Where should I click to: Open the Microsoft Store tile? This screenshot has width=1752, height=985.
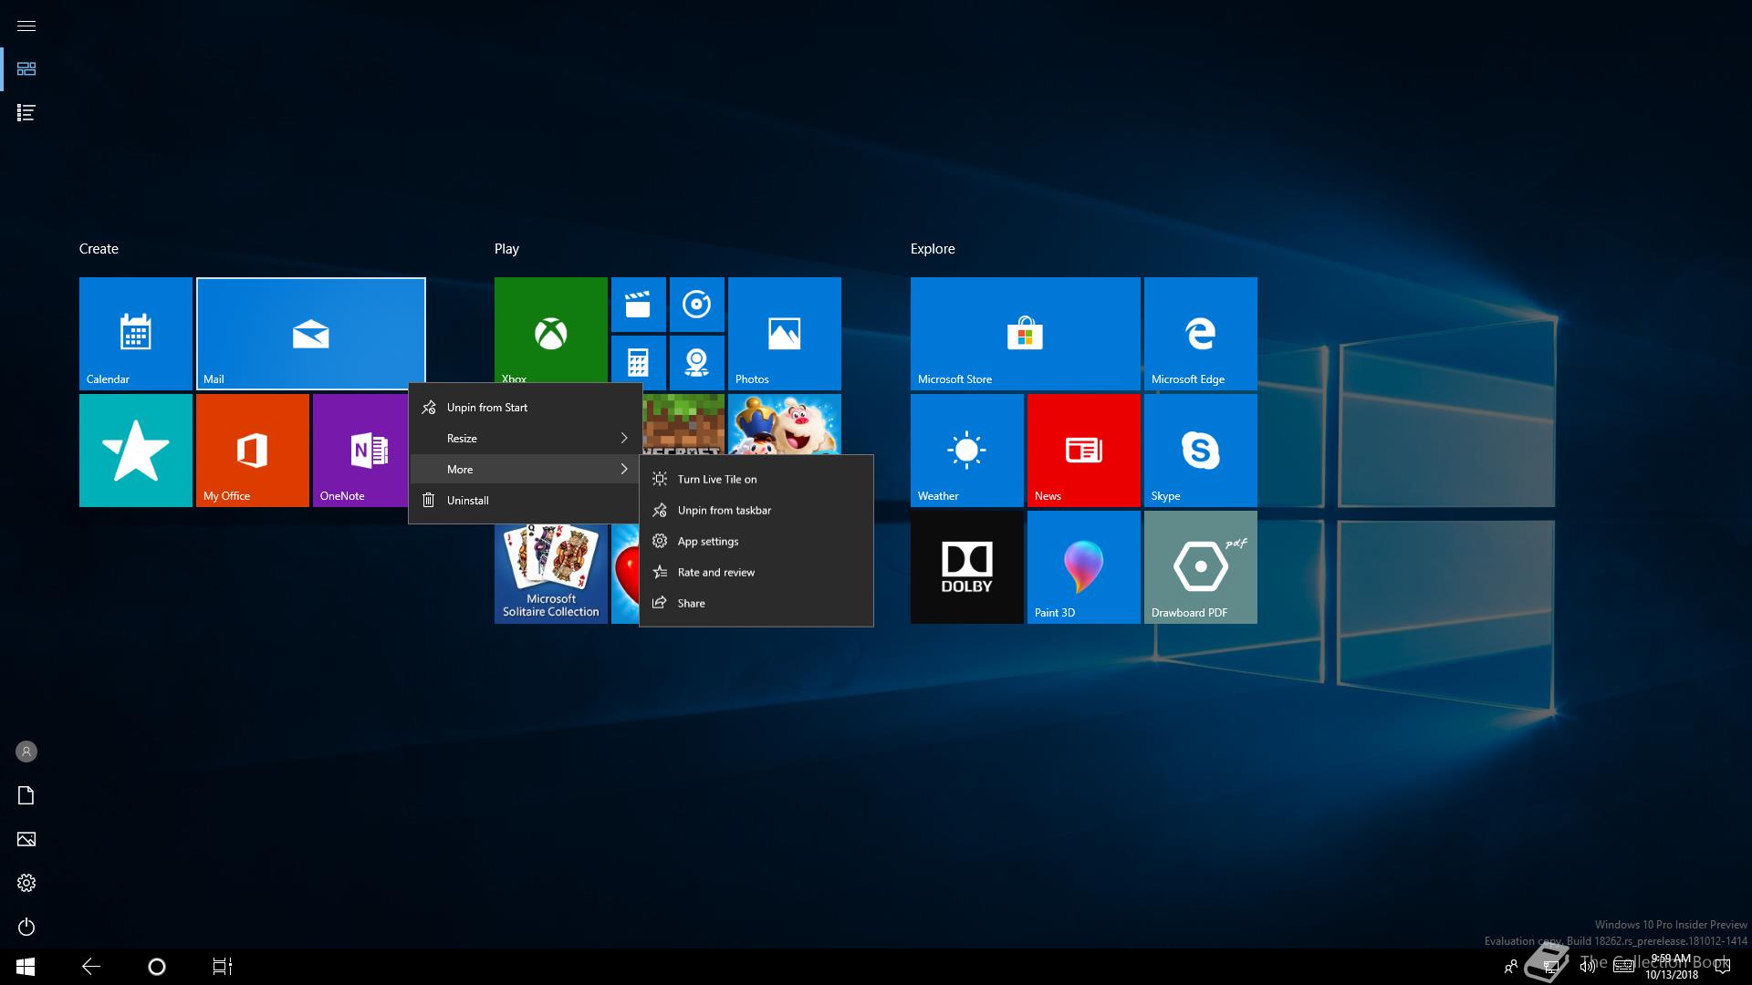click(1025, 334)
